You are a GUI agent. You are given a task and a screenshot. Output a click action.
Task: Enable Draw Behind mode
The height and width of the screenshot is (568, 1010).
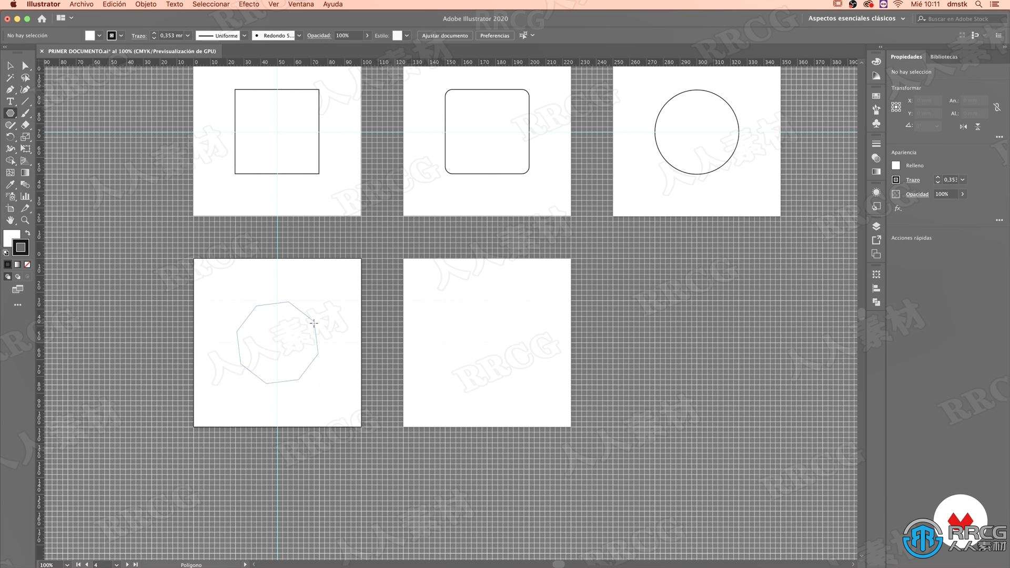[x=17, y=277]
